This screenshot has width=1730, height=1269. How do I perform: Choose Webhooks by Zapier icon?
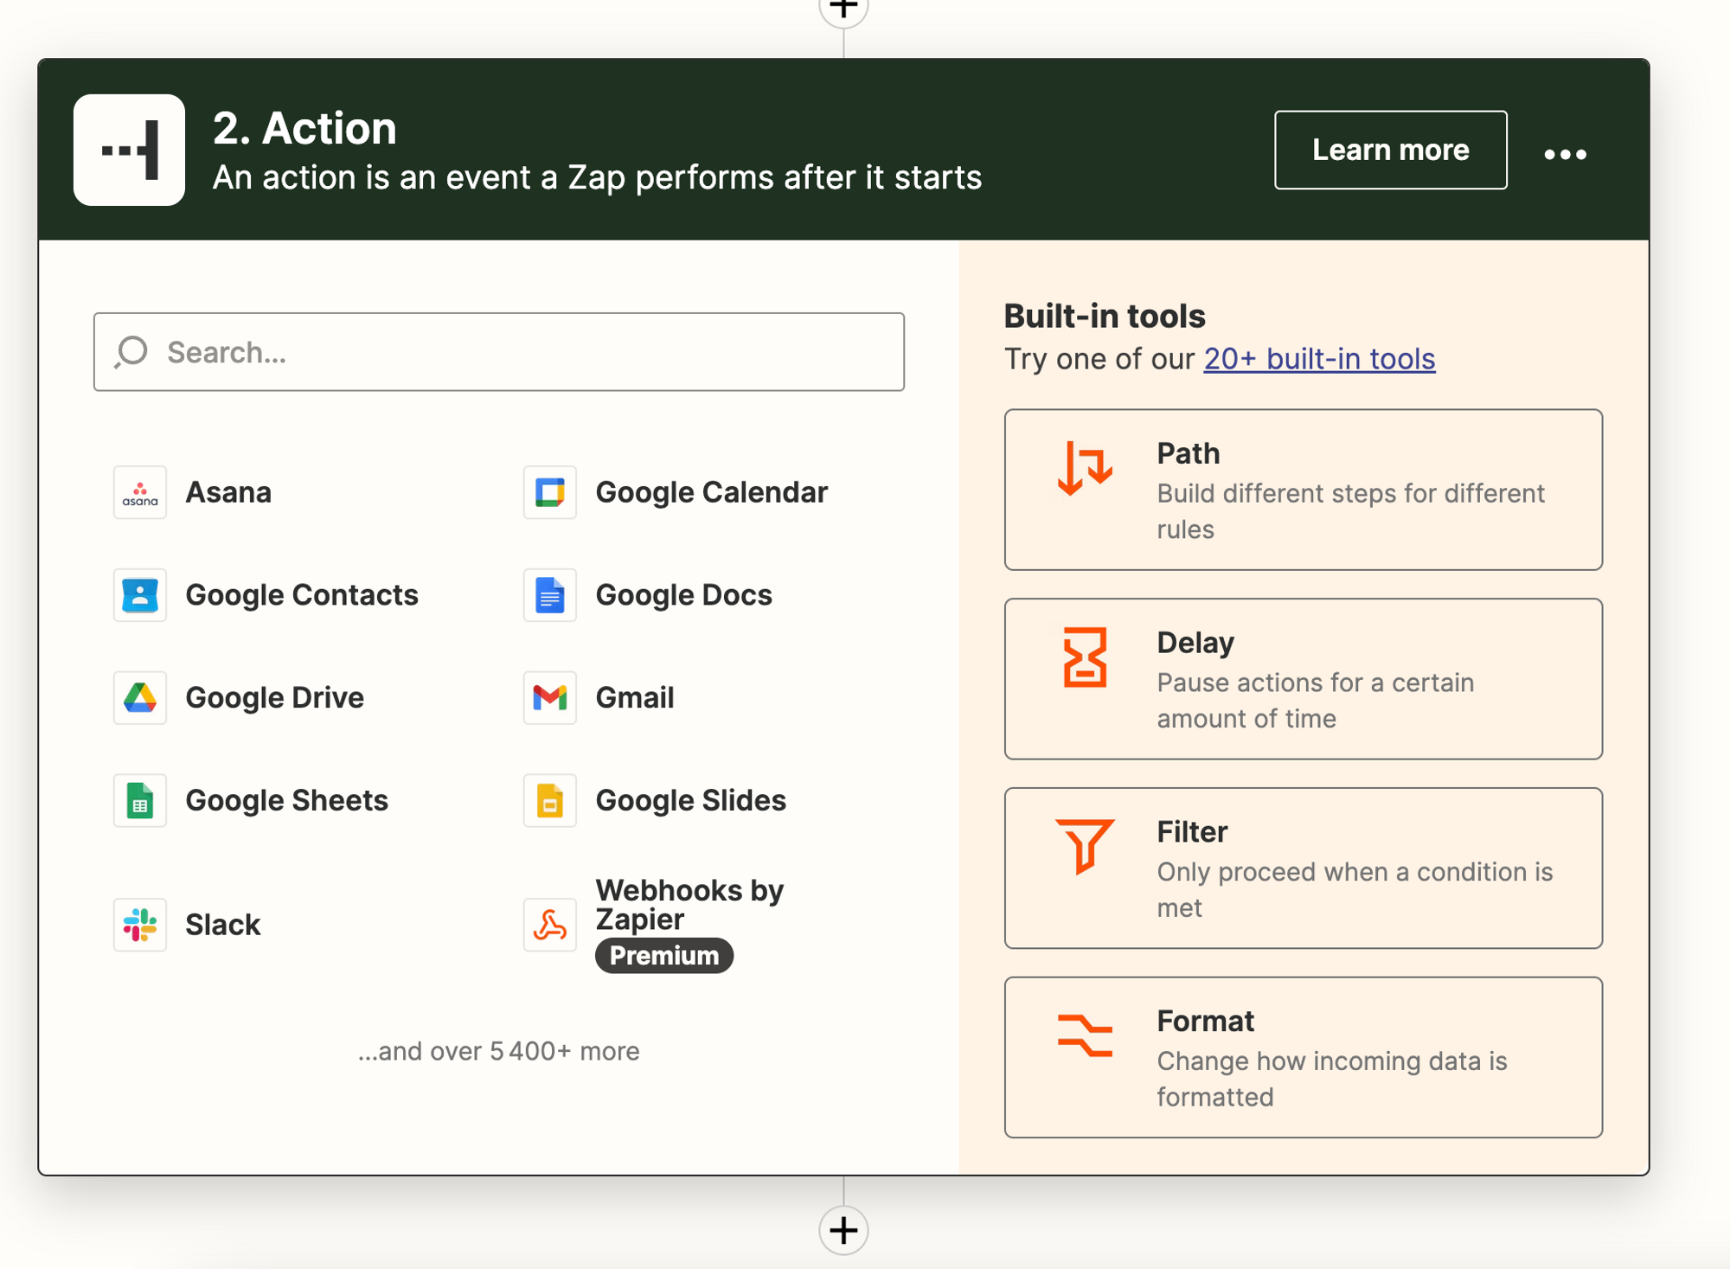coord(549,925)
